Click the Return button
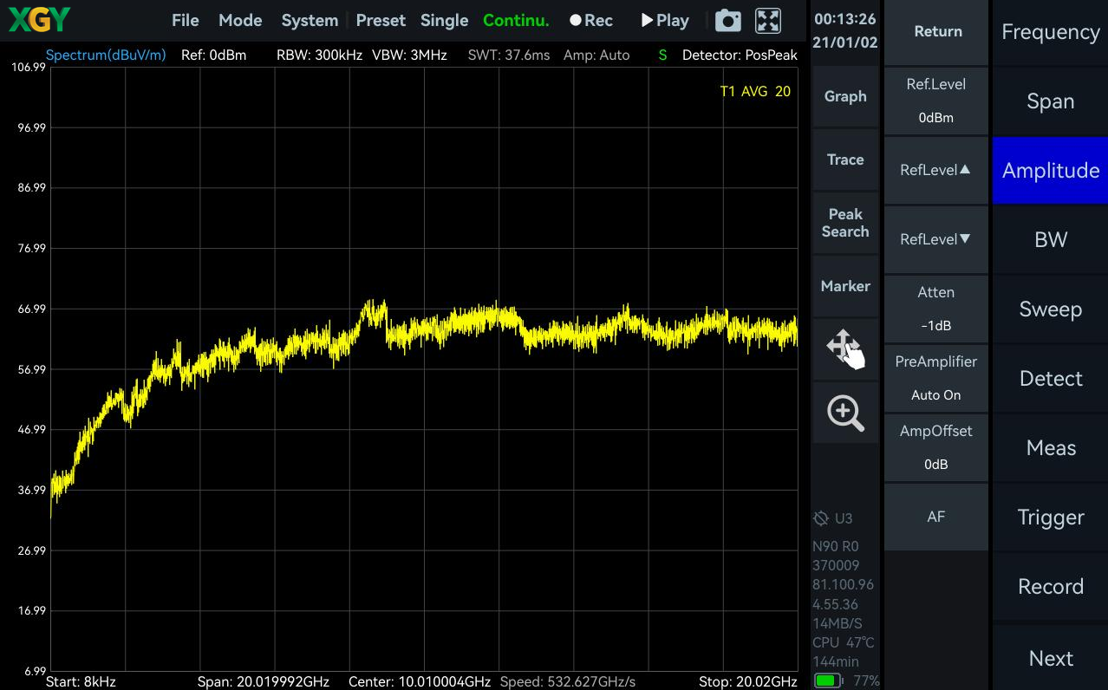The height and width of the screenshot is (690, 1108). 938,31
